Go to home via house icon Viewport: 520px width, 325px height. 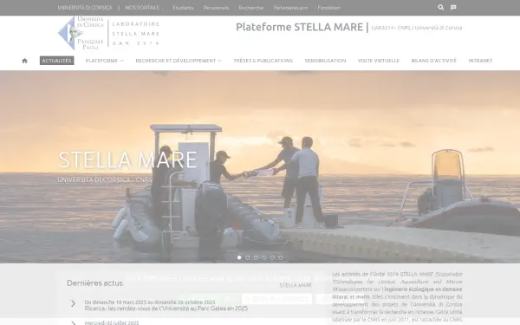pyautogui.click(x=24, y=61)
